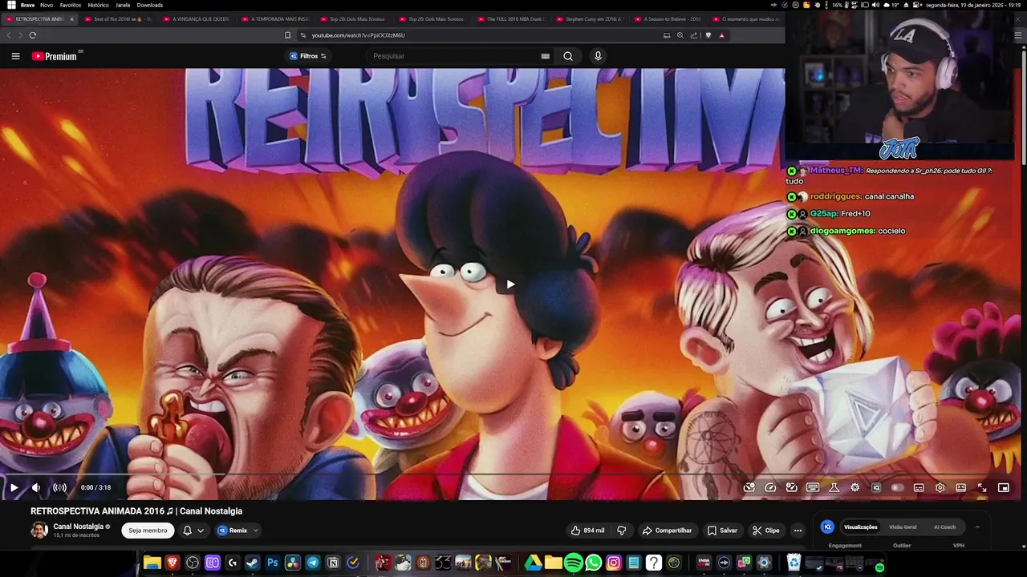Open the playback speed gauge icon
1027x577 pixels.
[x=770, y=487]
